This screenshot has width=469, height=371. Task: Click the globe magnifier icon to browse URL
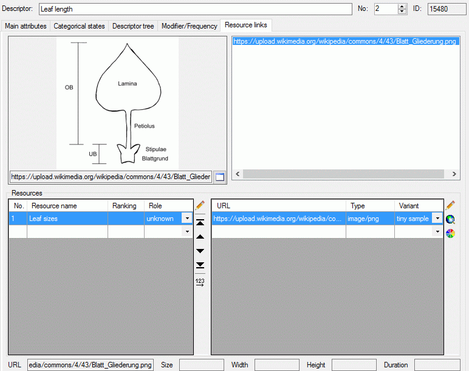pyautogui.click(x=450, y=219)
